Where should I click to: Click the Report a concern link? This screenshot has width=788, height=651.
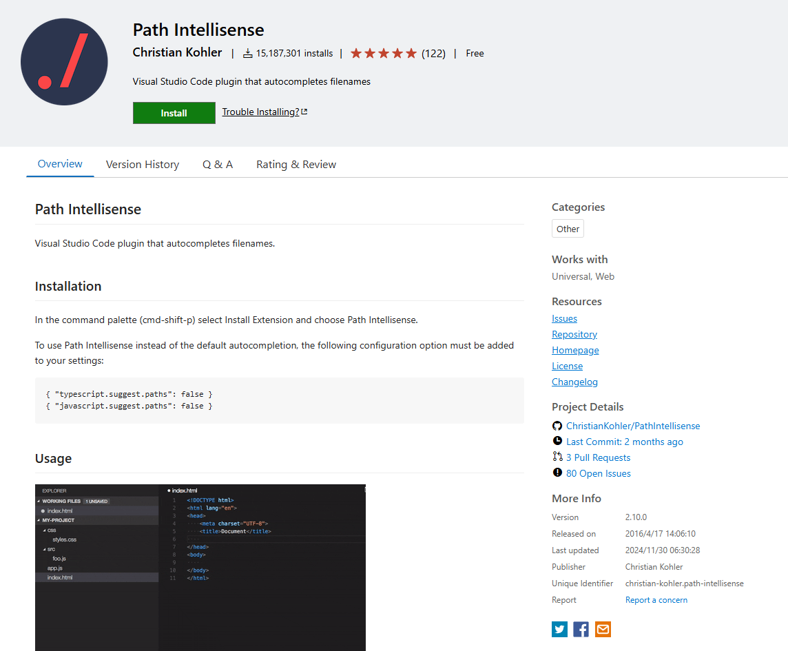656,600
